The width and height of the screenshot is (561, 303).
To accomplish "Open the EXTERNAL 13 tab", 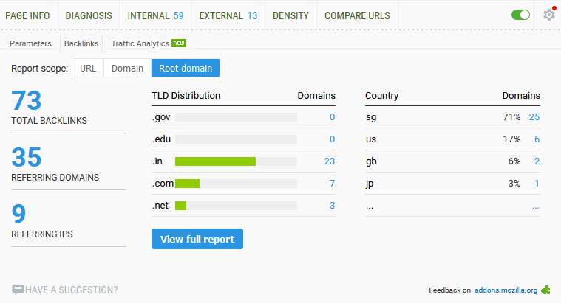I will [x=228, y=15].
